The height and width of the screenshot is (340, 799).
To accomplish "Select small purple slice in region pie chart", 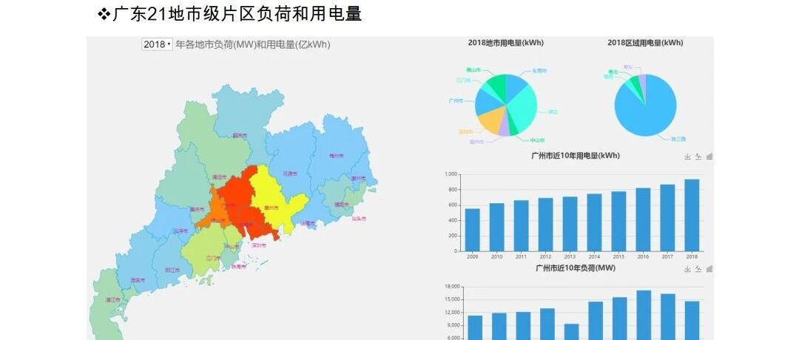I will tap(643, 84).
